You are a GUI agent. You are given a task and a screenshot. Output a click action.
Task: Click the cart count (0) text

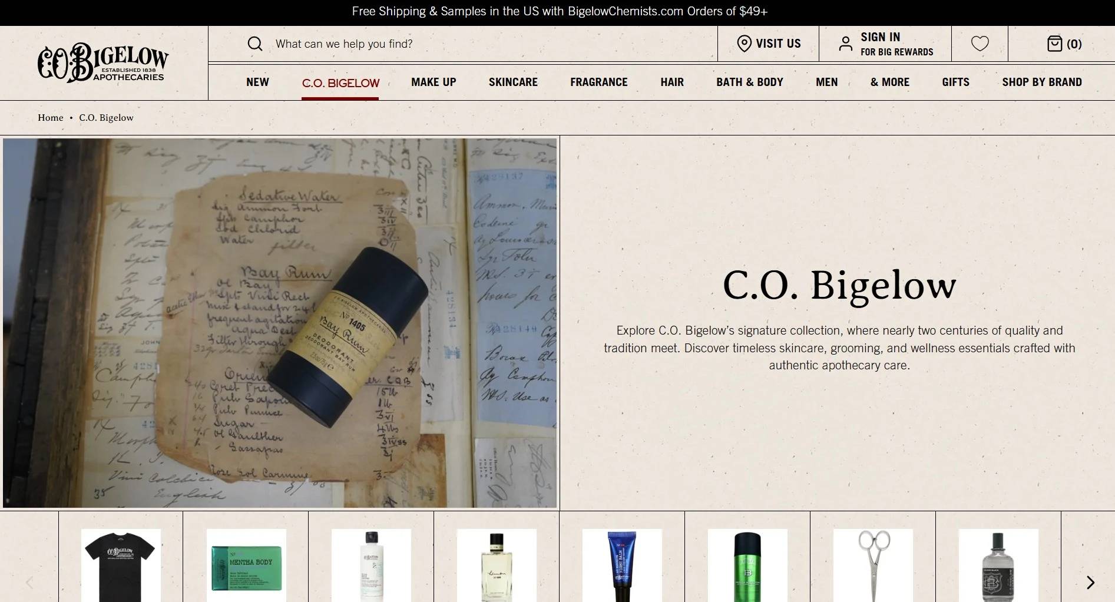point(1074,44)
